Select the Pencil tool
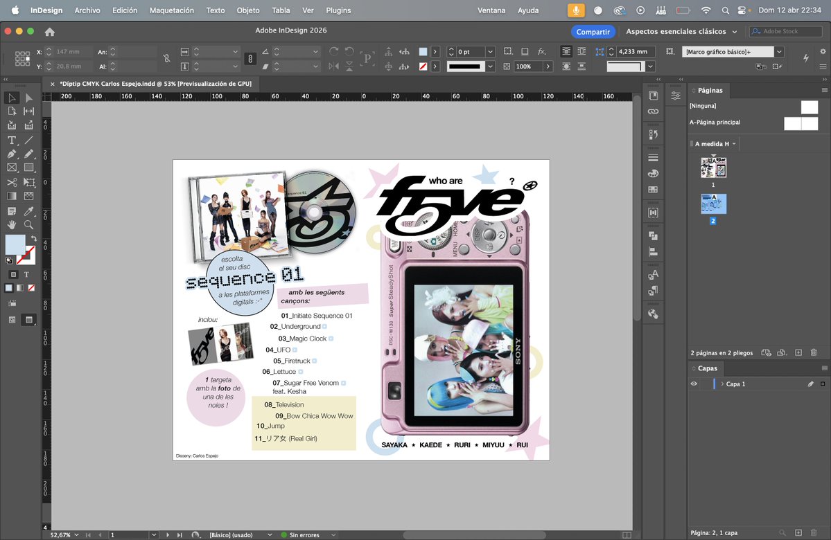 point(28,154)
